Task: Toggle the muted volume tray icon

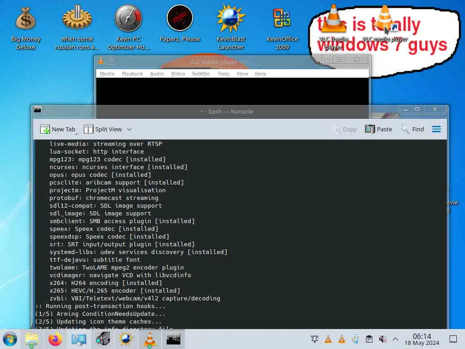Action: tap(382, 339)
